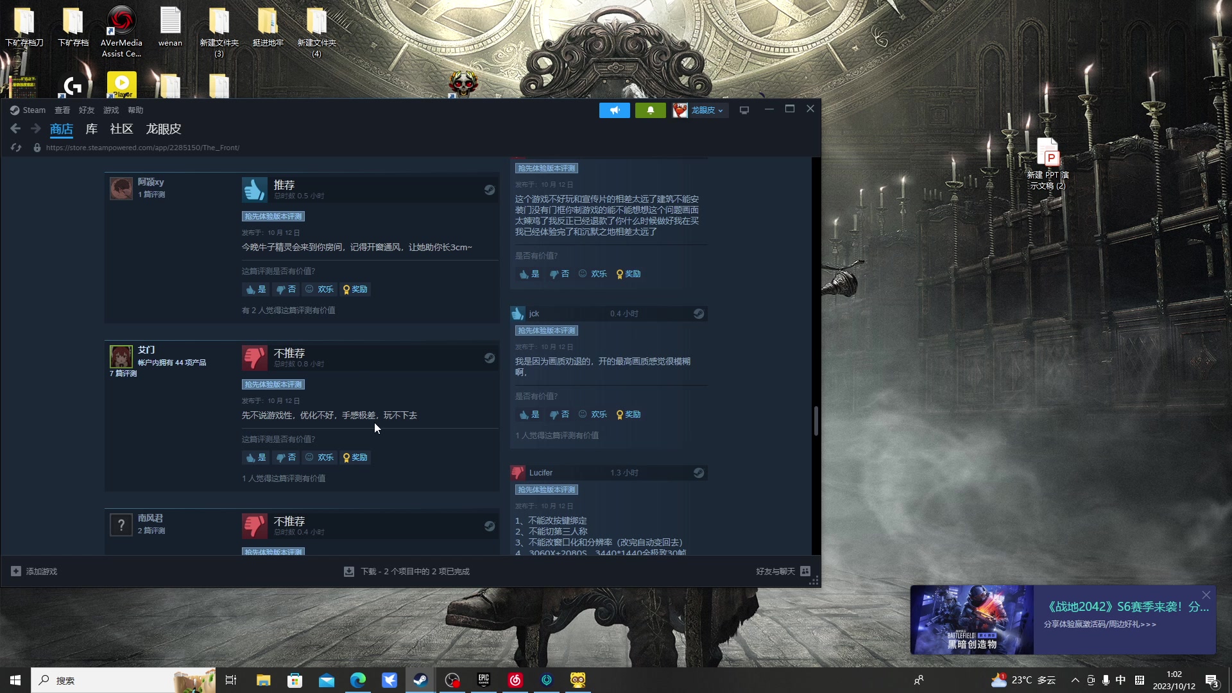Go back with the left arrow
The image size is (1232, 693).
click(x=15, y=129)
